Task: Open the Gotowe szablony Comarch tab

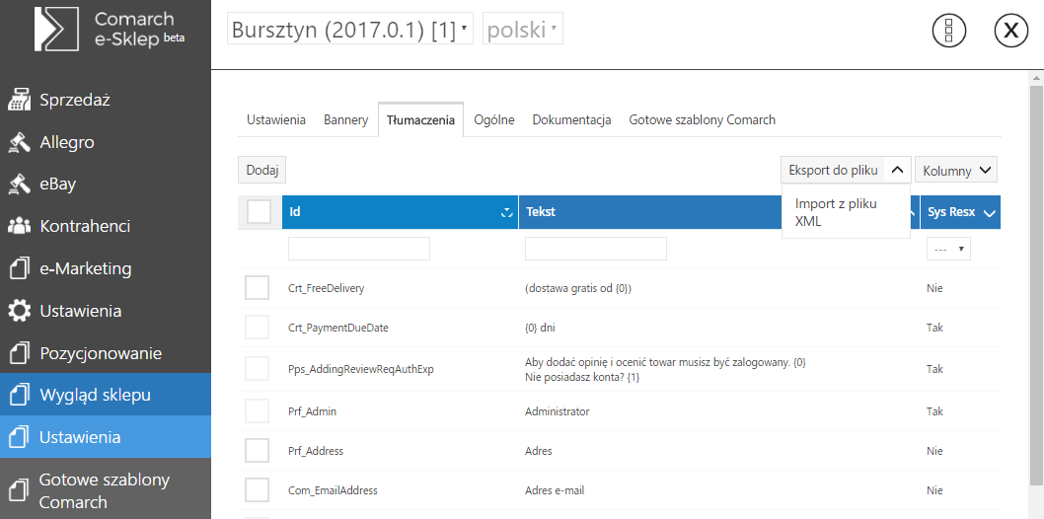Action: click(x=703, y=119)
